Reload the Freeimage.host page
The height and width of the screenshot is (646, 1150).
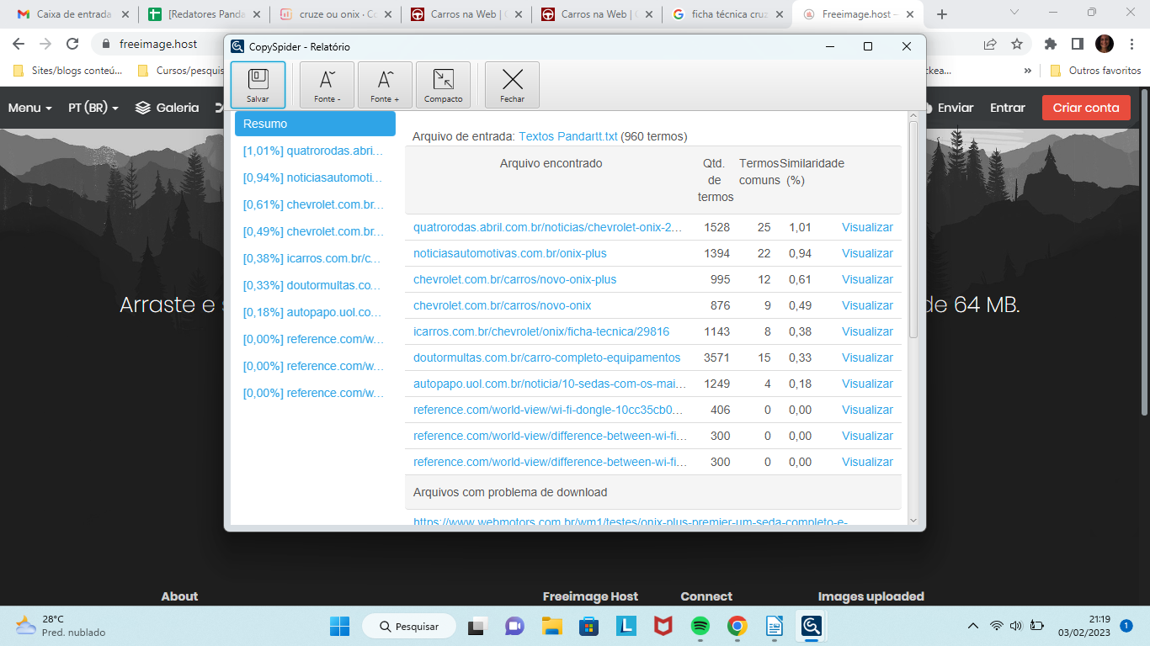(x=72, y=44)
